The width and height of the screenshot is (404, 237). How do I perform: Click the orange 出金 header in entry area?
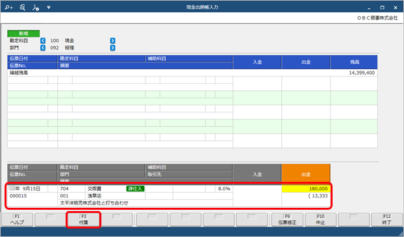[306, 175]
